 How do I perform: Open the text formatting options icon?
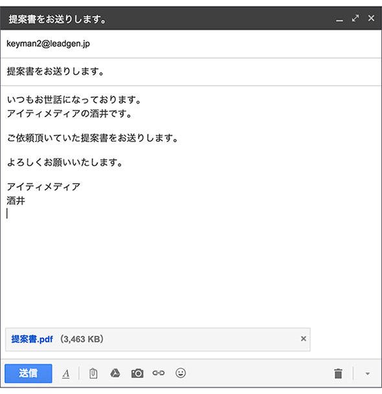(66, 374)
